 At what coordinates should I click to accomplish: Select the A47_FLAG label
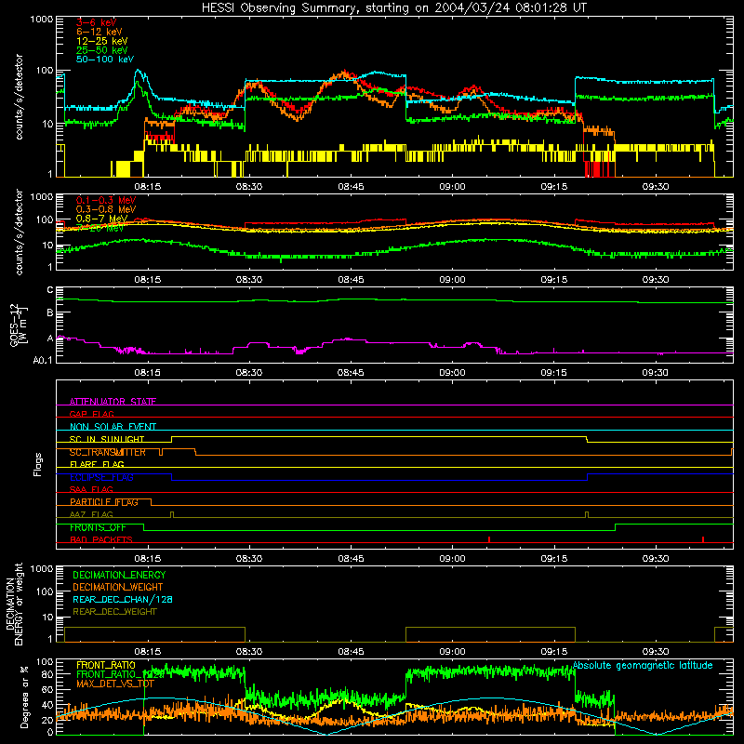(91, 514)
